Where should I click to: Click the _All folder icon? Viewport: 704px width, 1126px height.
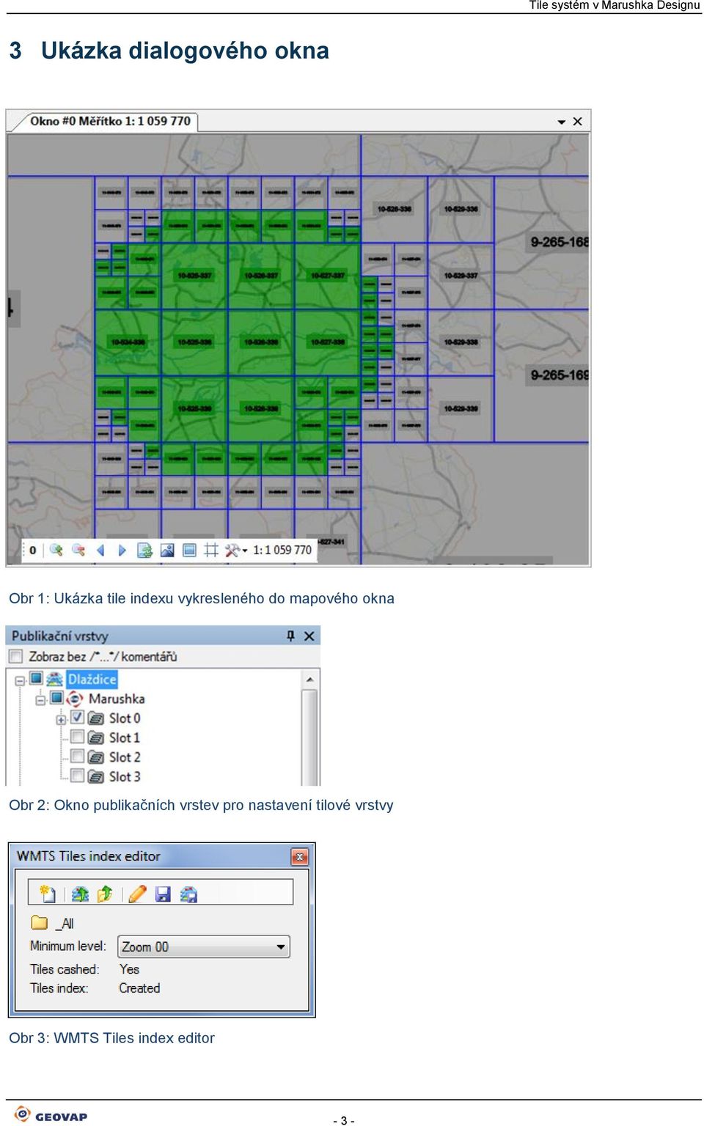click(39, 922)
